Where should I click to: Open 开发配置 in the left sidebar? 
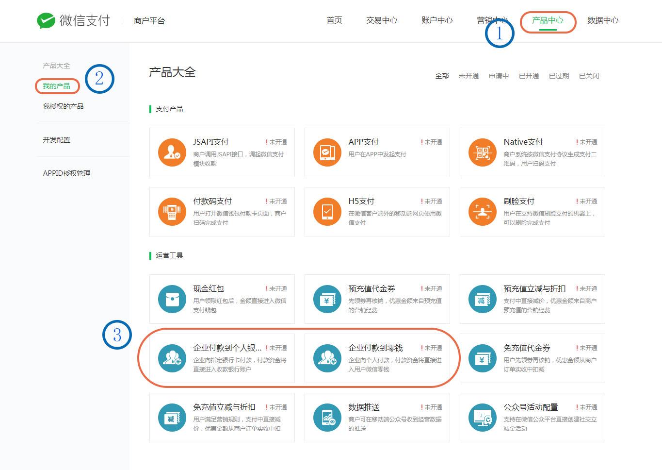click(56, 140)
